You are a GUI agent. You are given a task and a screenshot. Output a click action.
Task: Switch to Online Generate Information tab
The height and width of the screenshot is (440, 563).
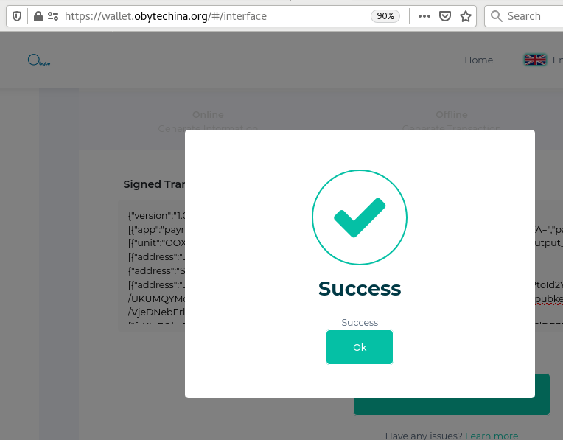tap(208, 121)
